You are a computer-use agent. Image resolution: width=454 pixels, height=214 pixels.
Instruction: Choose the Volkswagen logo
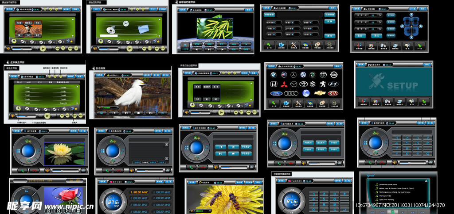[x=303, y=75]
